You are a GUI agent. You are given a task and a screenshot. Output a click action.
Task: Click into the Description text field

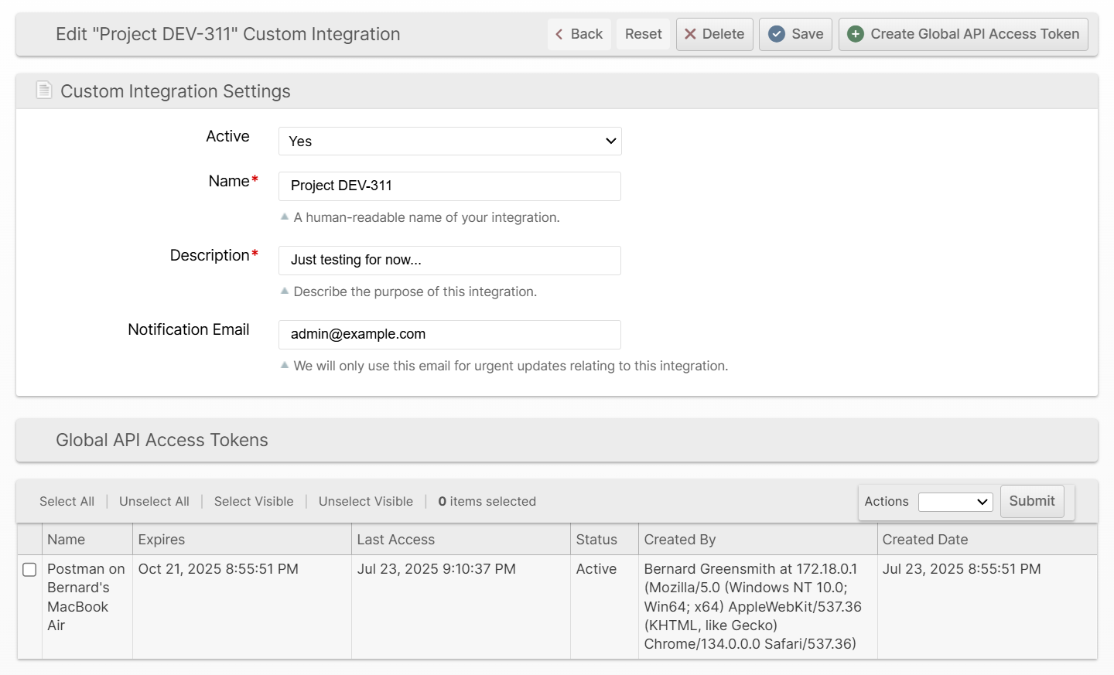[x=449, y=261]
